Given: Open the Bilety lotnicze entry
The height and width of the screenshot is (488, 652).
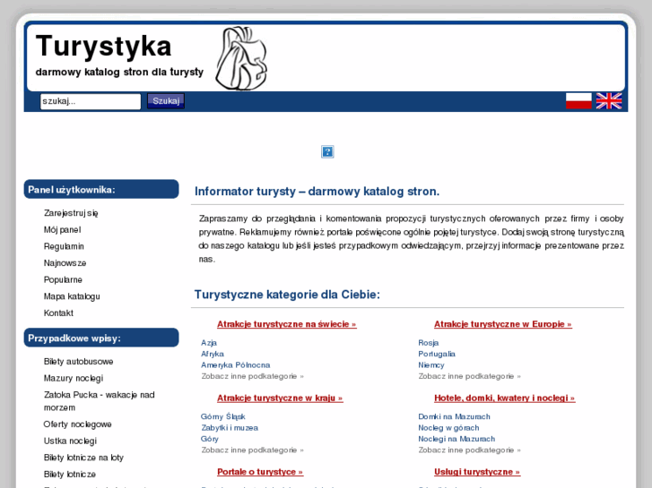Looking at the screenshot, I should (x=70, y=474).
